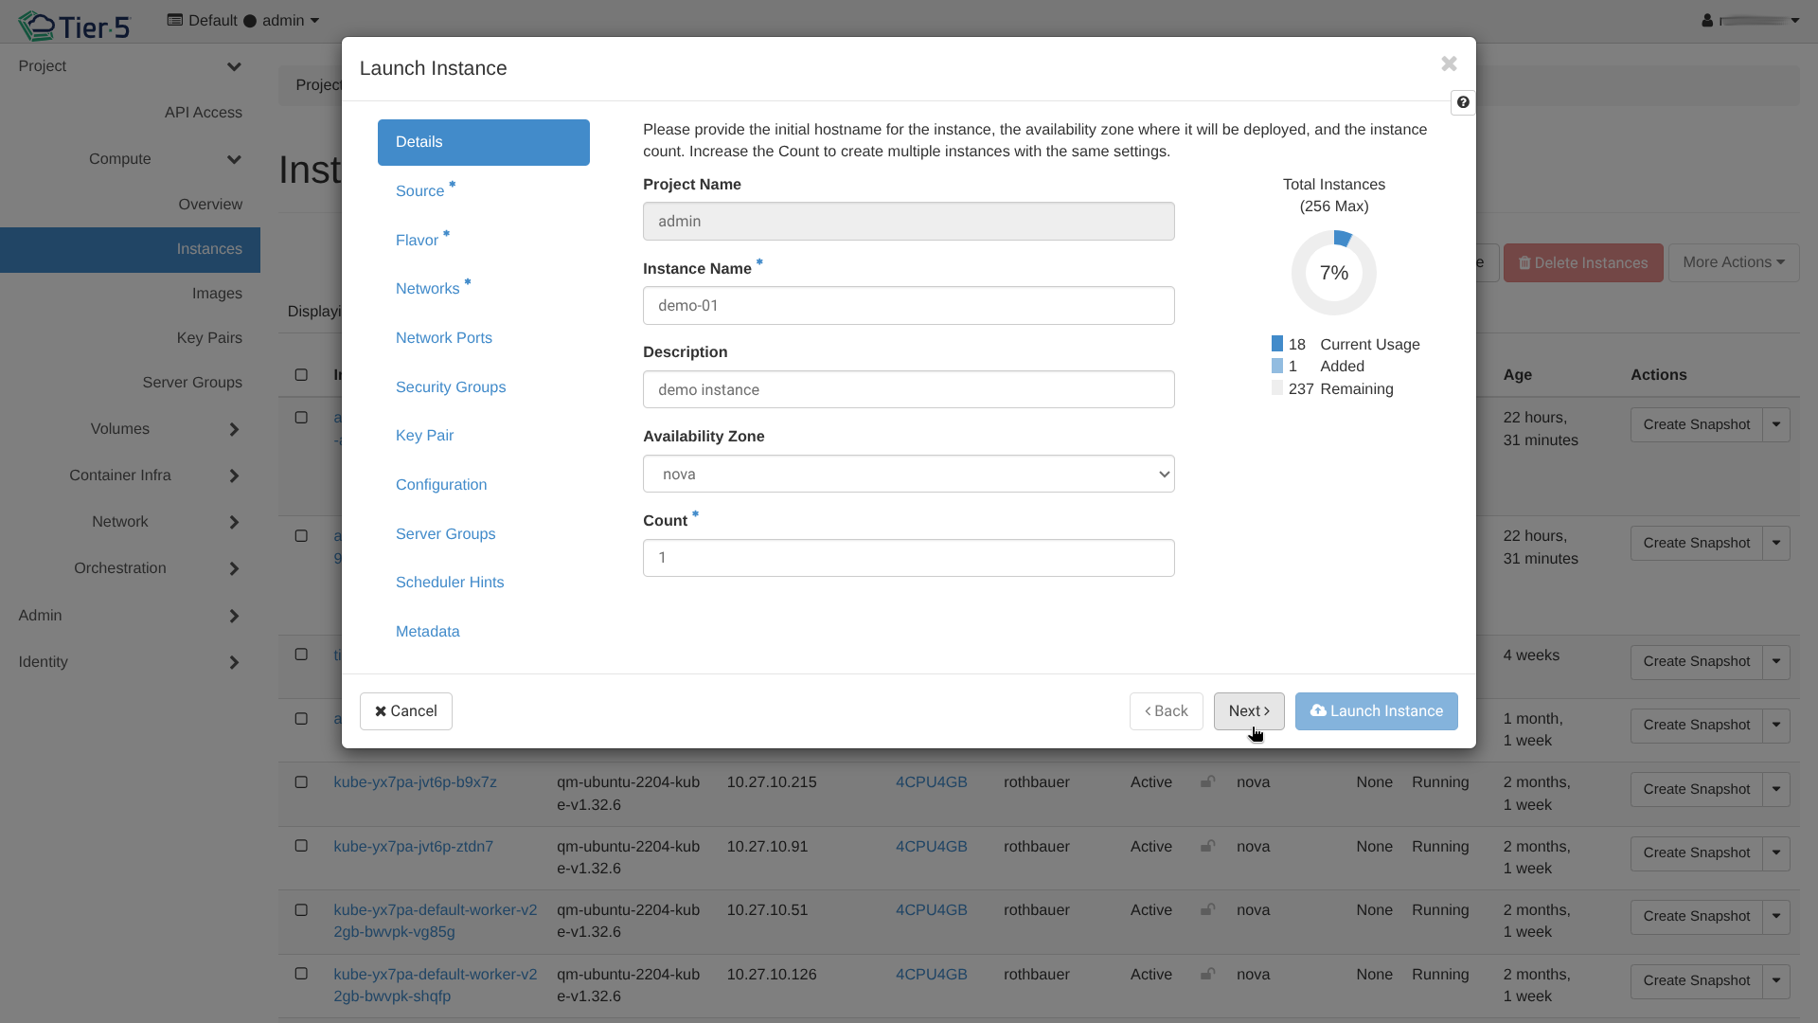Click the Cancel button

405,711
